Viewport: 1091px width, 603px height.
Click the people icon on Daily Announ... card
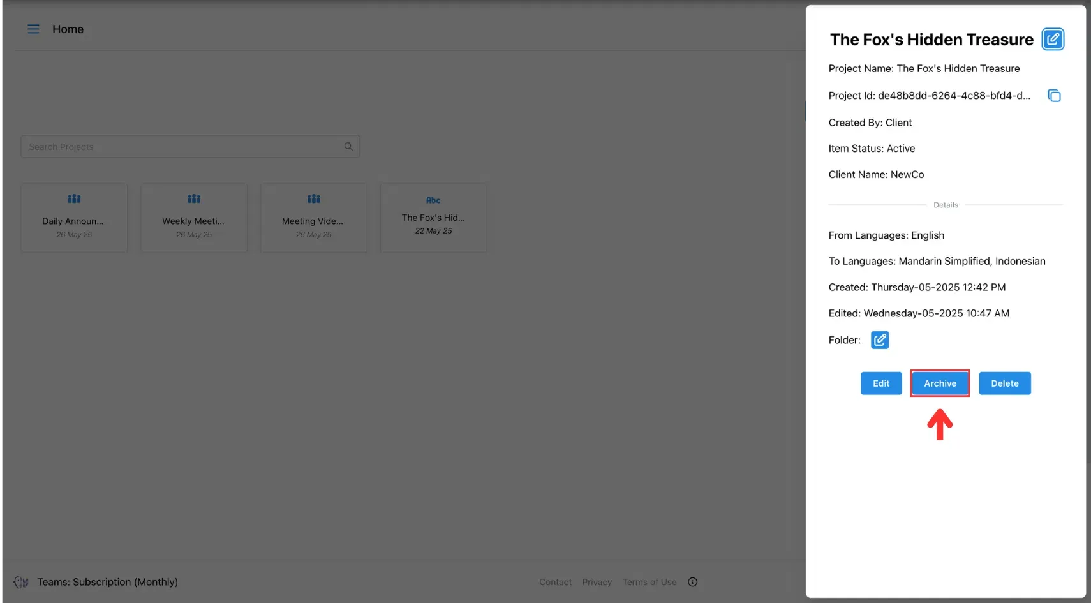click(74, 199)
